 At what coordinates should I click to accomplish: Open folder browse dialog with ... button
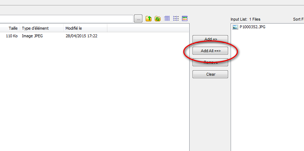(138, 19)
